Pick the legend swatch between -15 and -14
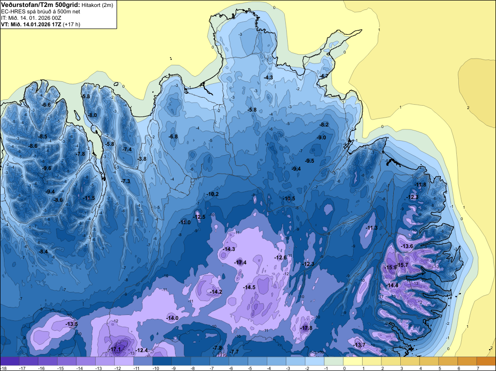Viewport: 496px width, 371px height. pyautogui.click(x=67, y=361)
